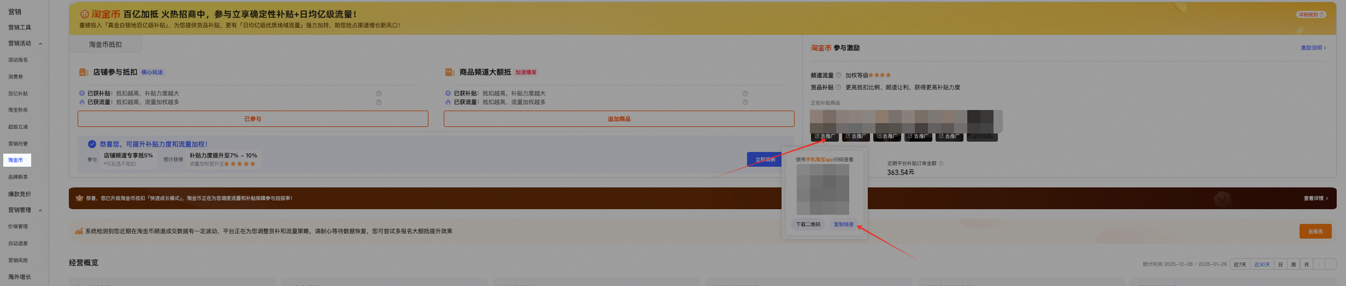Viewport: 1346px width, 286px height.
Task: Open 价保管理 in the sidebar
Action: (x=18, y=227)
